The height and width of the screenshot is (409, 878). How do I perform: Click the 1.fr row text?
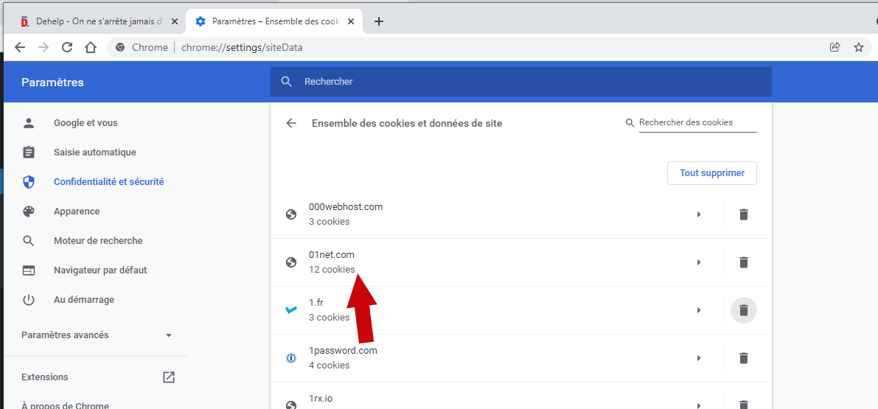(x=316, y=303)
